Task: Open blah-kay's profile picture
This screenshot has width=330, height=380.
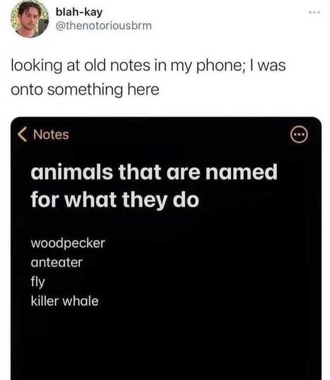Action: pyautogui.click(x=30, y=19)
